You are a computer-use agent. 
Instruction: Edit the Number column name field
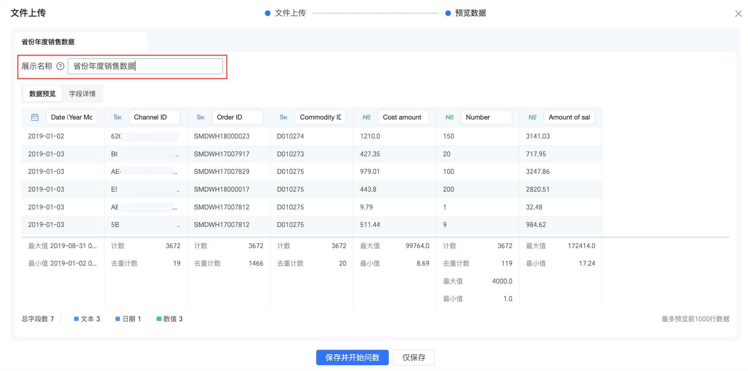point(486,117)
